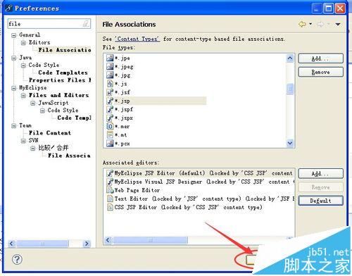Select '*.jspf' file type row text
This screenshot has height=276, width=352.
click(124, 109)
